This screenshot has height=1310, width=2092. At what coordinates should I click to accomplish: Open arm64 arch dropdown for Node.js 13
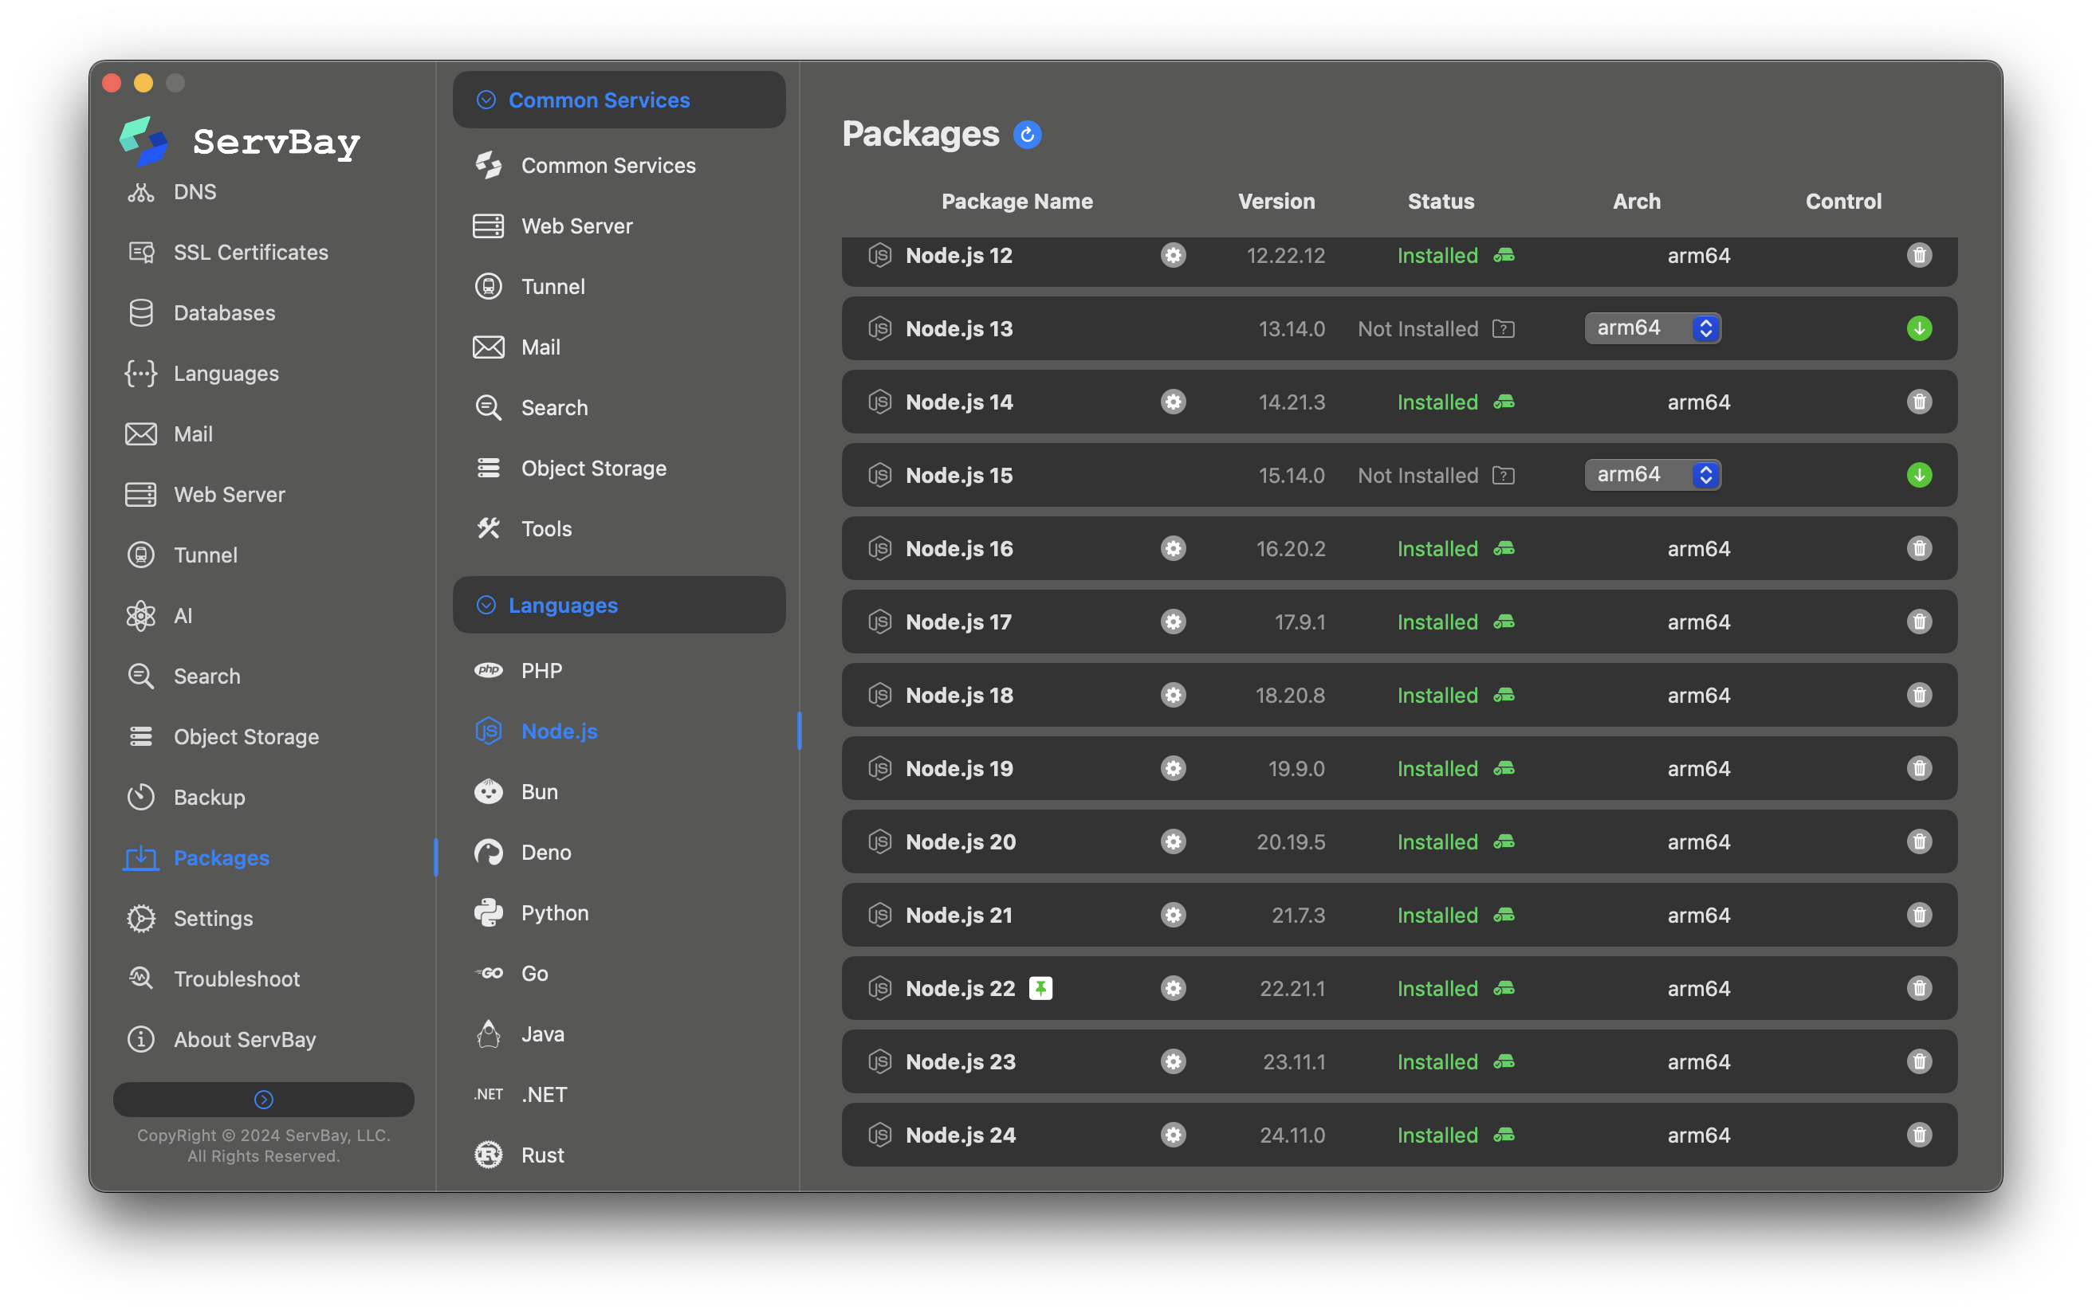pos(1652,328)
